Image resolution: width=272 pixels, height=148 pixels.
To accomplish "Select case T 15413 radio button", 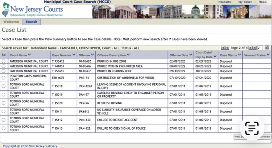I will point(4,128).
